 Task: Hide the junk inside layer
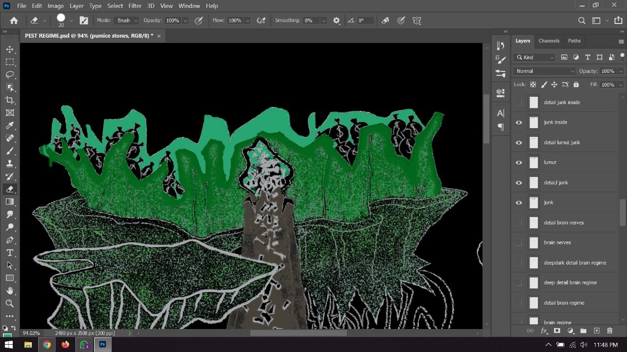coord(519,122)
